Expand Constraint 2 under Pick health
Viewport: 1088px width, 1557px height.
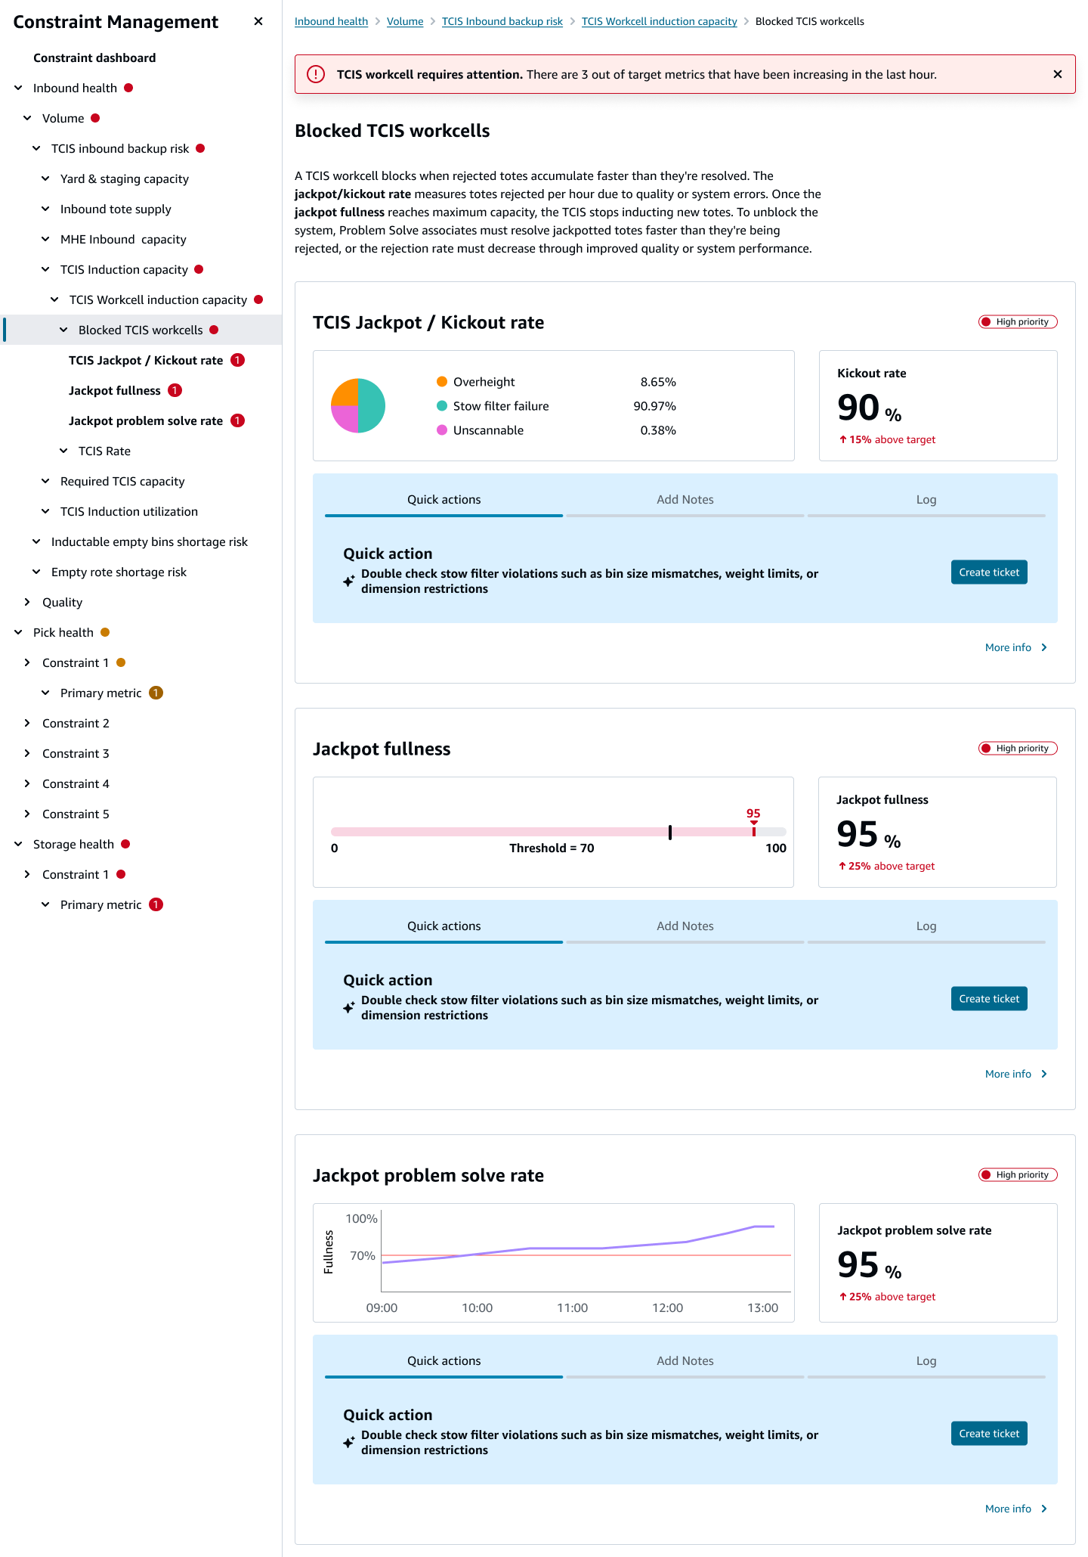27,723
